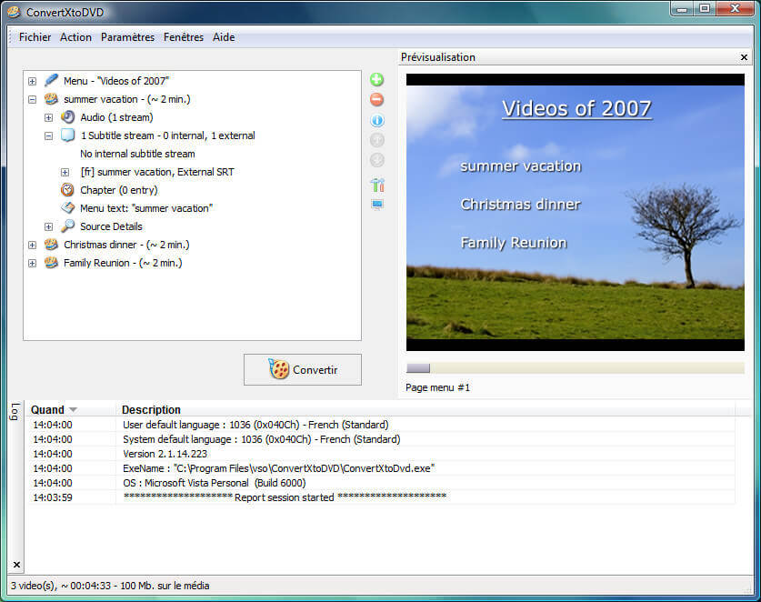Collapse the summer vacation tree node

pyautogui.click(x=33, y=99)
